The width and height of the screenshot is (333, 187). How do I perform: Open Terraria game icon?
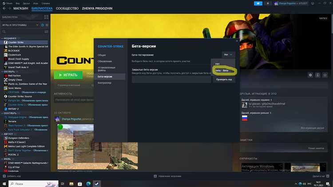tap(6, 121)
